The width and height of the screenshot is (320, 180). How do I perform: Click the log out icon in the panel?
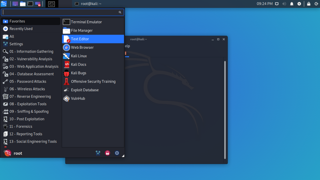316,4
